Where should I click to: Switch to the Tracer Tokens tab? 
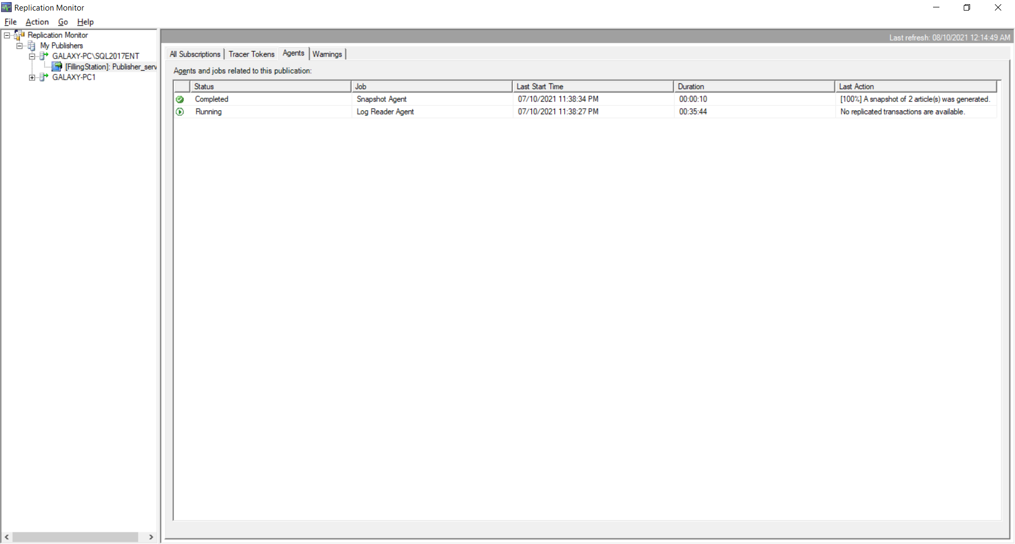(252, 54)
